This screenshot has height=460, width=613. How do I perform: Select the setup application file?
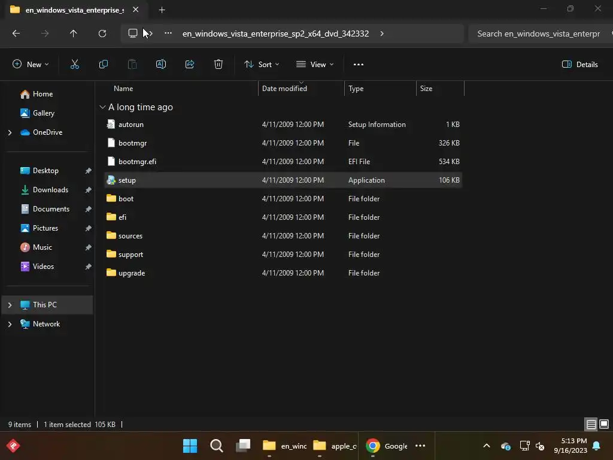pyautogui.click(x=283, y=180)
